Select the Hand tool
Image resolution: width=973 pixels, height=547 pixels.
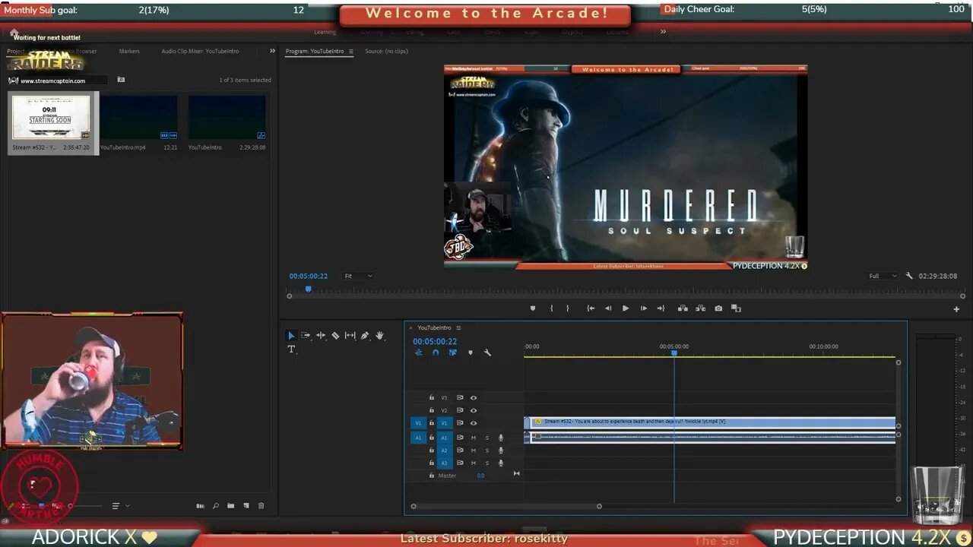[x=379, y=335]
